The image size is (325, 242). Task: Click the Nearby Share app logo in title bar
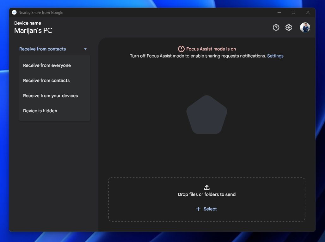[x=14, y=12]
